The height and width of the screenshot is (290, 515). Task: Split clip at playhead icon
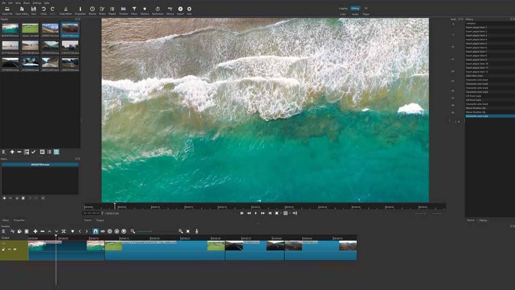pos(64,231)
